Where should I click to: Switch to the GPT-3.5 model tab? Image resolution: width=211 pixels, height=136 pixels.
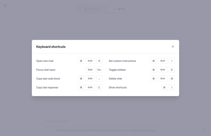(x=91, y=9)
